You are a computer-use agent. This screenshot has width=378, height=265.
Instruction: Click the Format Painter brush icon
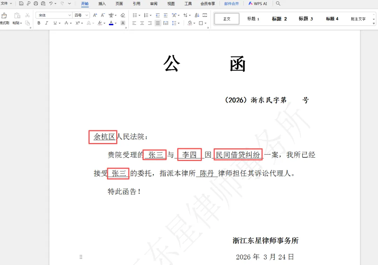click(x=4, y=16)
